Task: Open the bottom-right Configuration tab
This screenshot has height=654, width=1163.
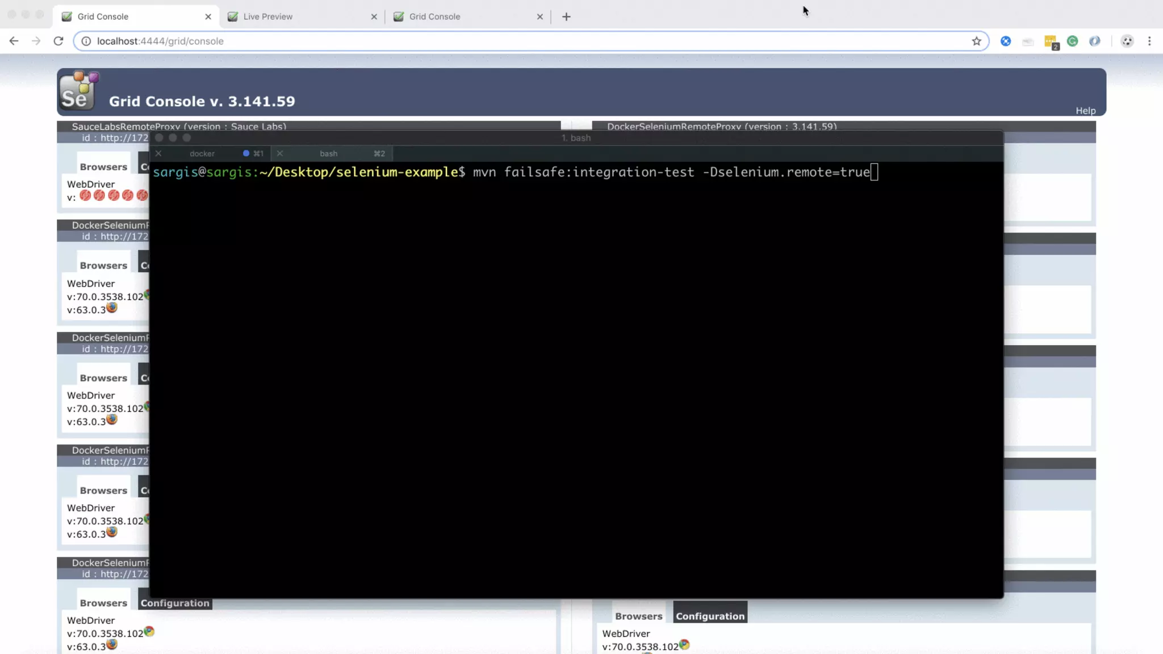Action: [x=710, y=616]
